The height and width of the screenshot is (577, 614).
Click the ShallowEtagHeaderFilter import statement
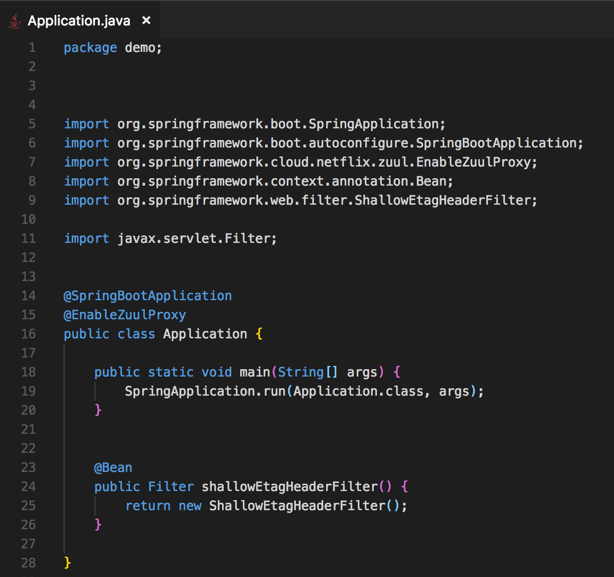(300, 200)
